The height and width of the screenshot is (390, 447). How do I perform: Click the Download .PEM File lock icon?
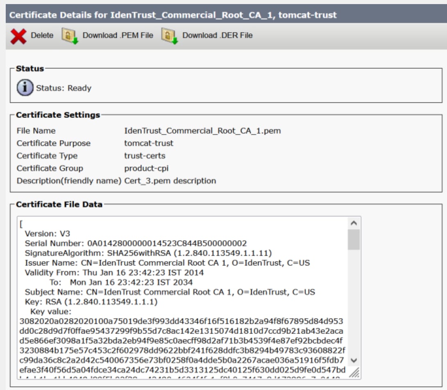pos(70,36)
